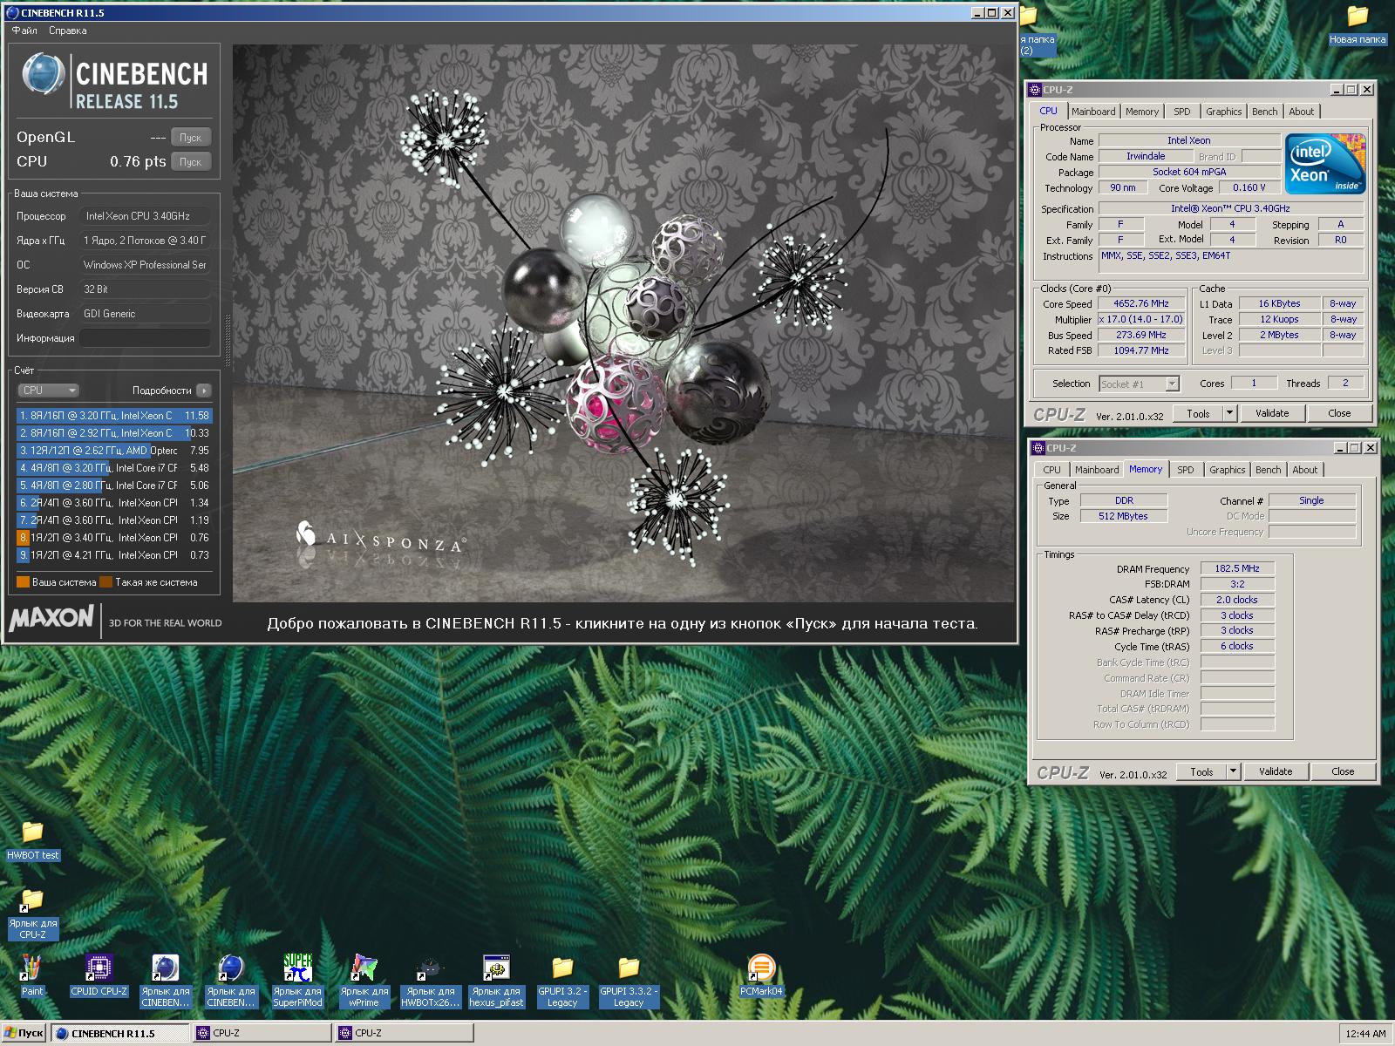This screenshot has height=1046, width=1395.
Task: Switch to Bench tab in upper CPU-Z
Action: click(x=1265, y=112)
